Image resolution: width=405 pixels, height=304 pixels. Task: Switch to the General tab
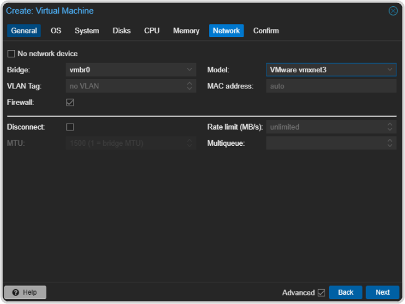click(x=23, y=31)
